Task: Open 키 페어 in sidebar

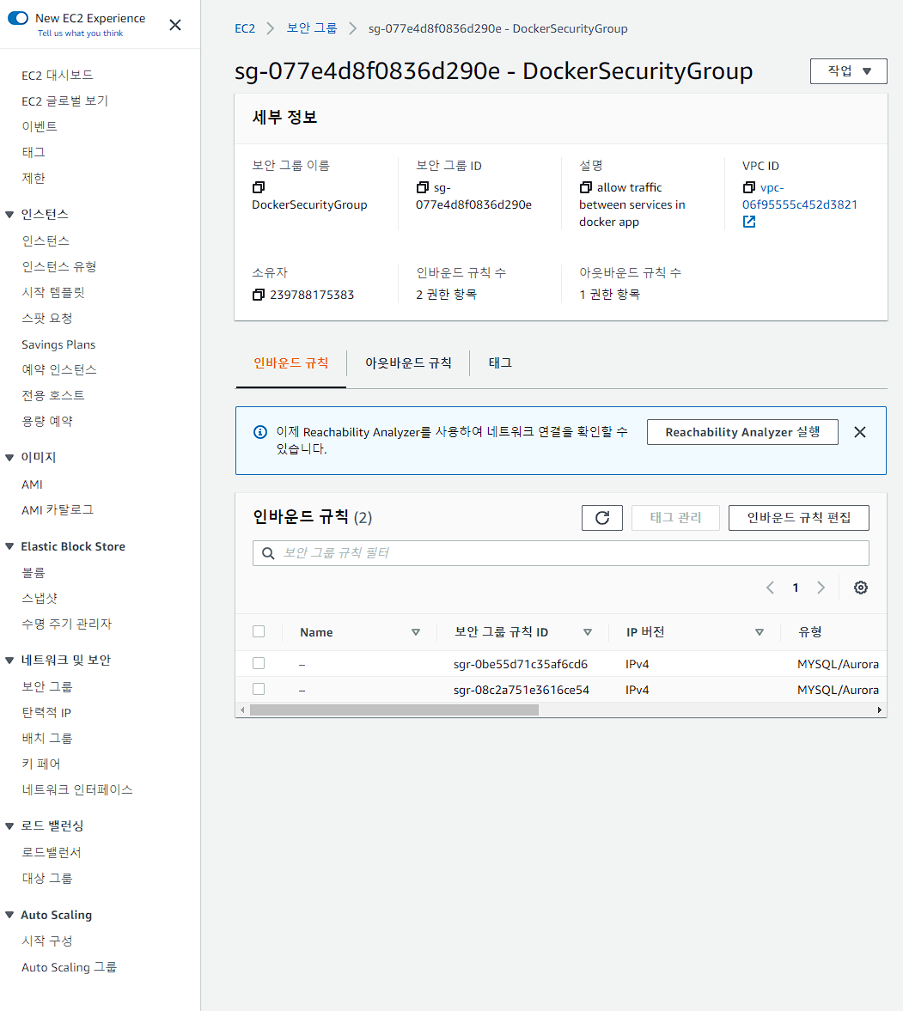Action: [40, 764]
